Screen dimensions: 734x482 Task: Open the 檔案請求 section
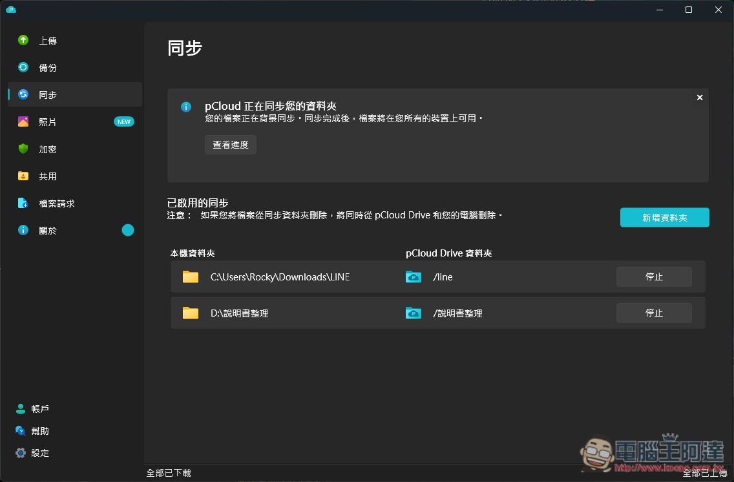pos(75,204)
